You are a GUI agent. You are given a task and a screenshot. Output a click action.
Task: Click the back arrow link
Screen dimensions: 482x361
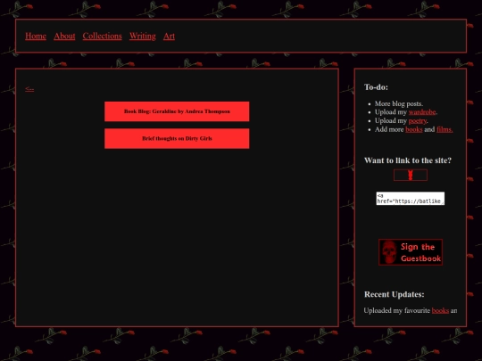tap(29, 89)
